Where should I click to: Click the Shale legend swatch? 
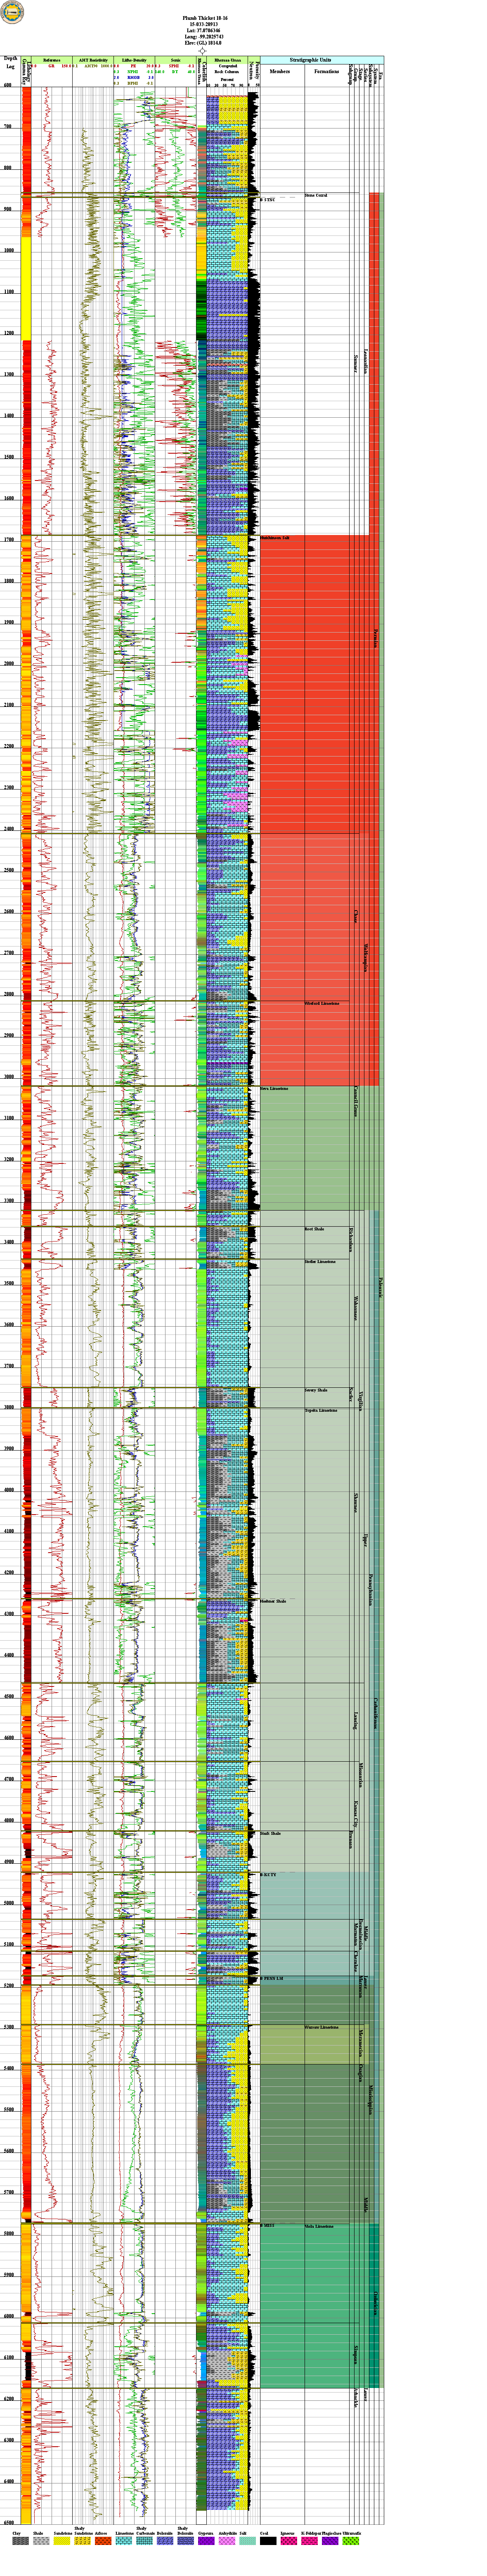(41, 2540)
